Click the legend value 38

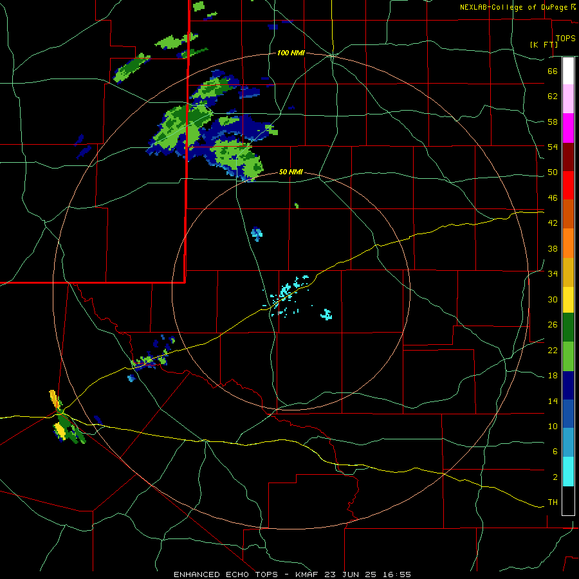(x=553, y=248)
